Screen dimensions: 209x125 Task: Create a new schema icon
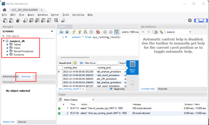pos(25,20)
